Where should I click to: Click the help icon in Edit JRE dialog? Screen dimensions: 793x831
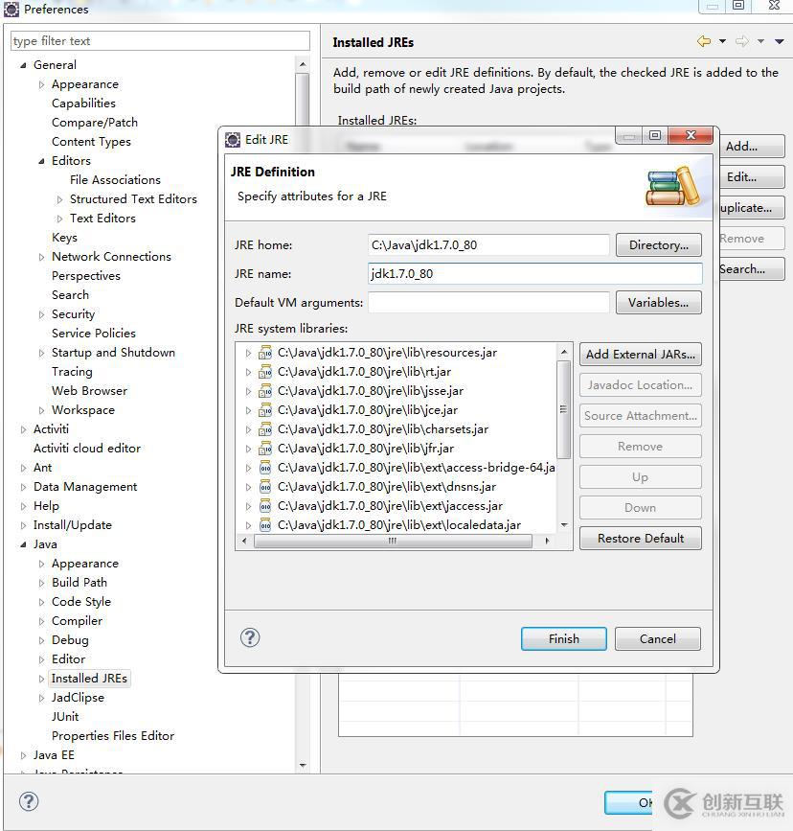tap(250, 637)
